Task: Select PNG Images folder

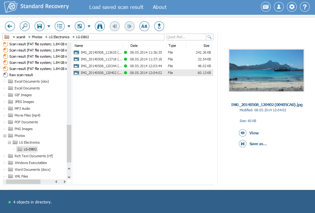Action: click(23, 129)
